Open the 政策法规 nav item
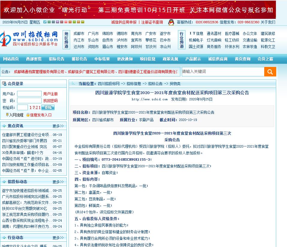 [170, 59]
